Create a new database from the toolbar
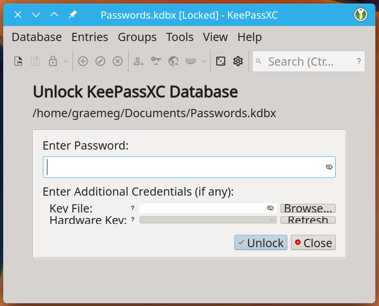Image resolution: width=379 pixels, height=306 pixels. tap(18, 61)
